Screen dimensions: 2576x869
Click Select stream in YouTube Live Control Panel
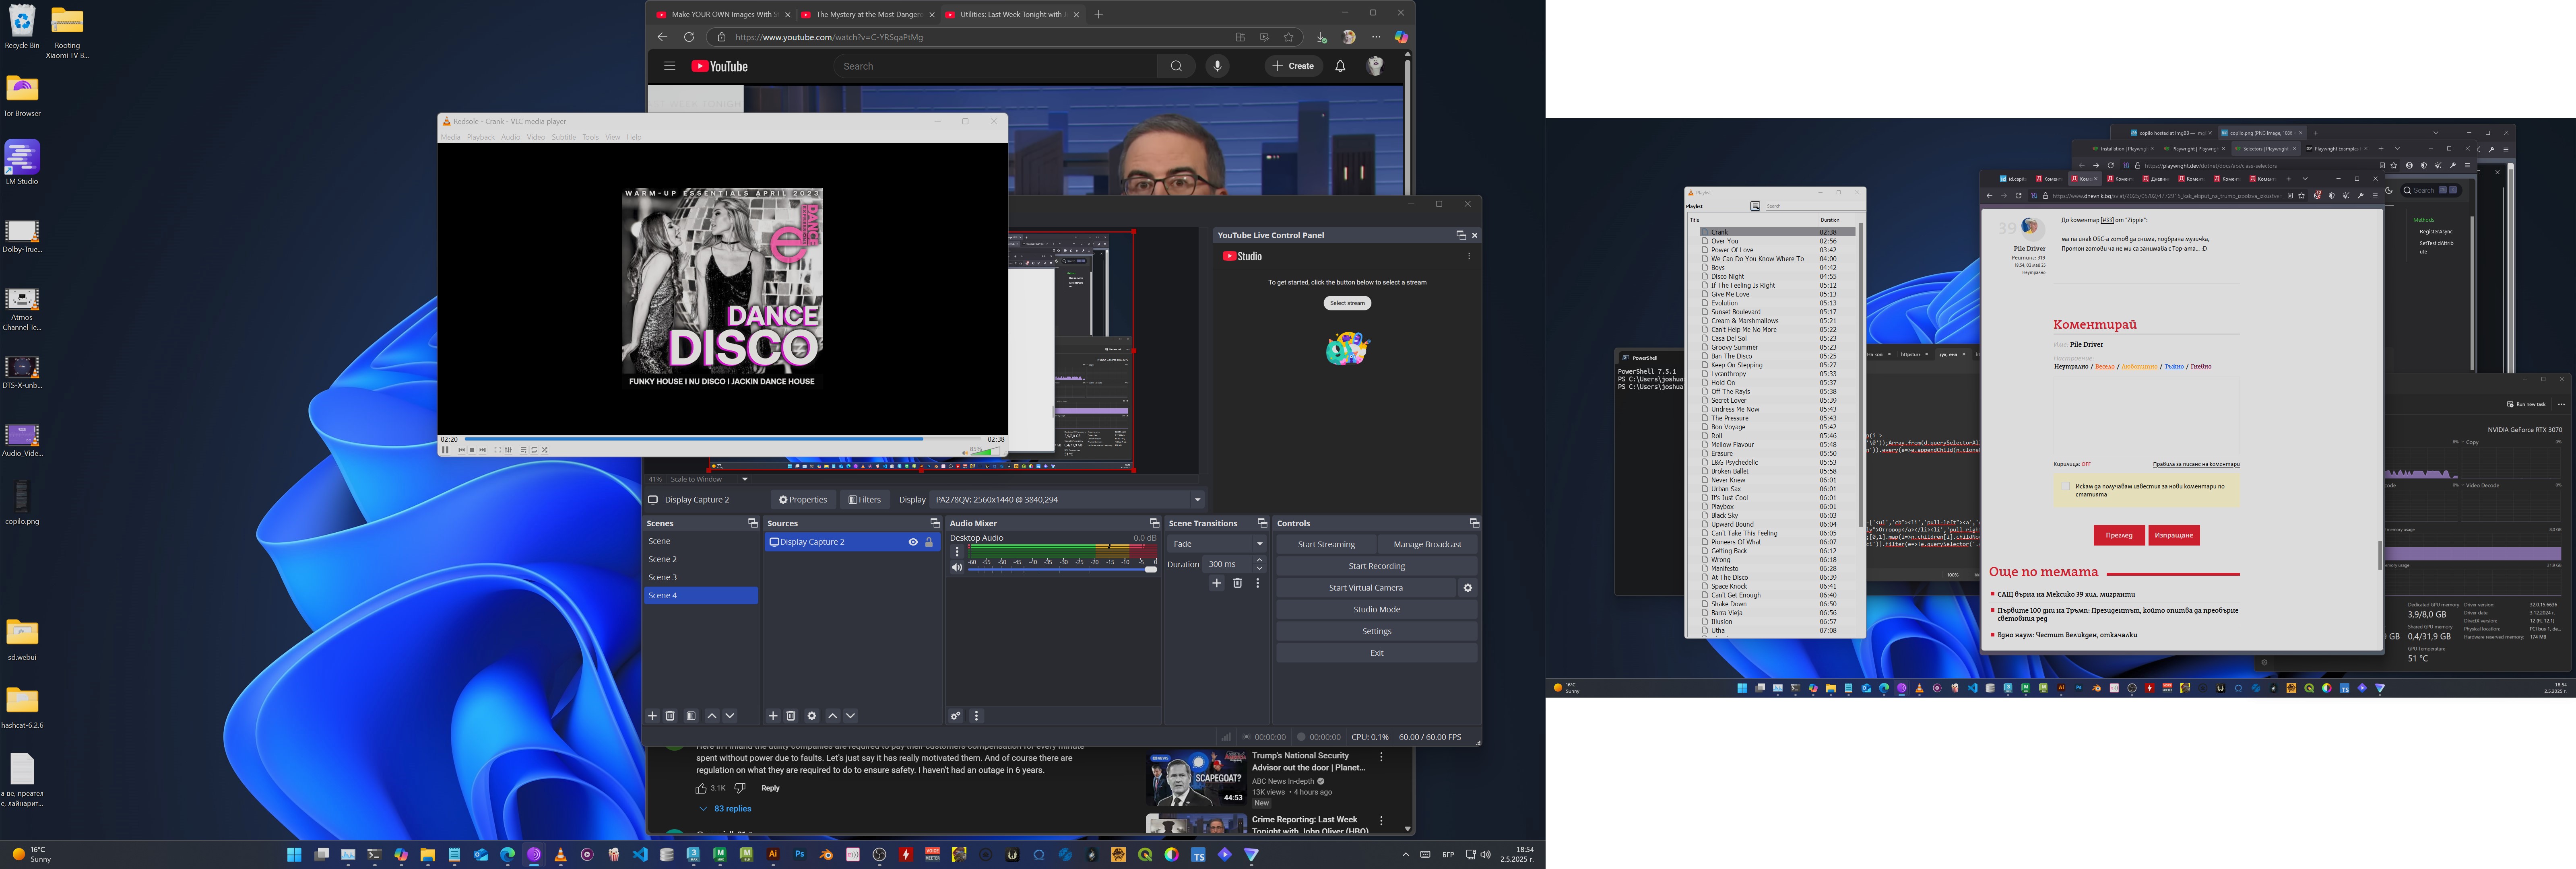1347,303
